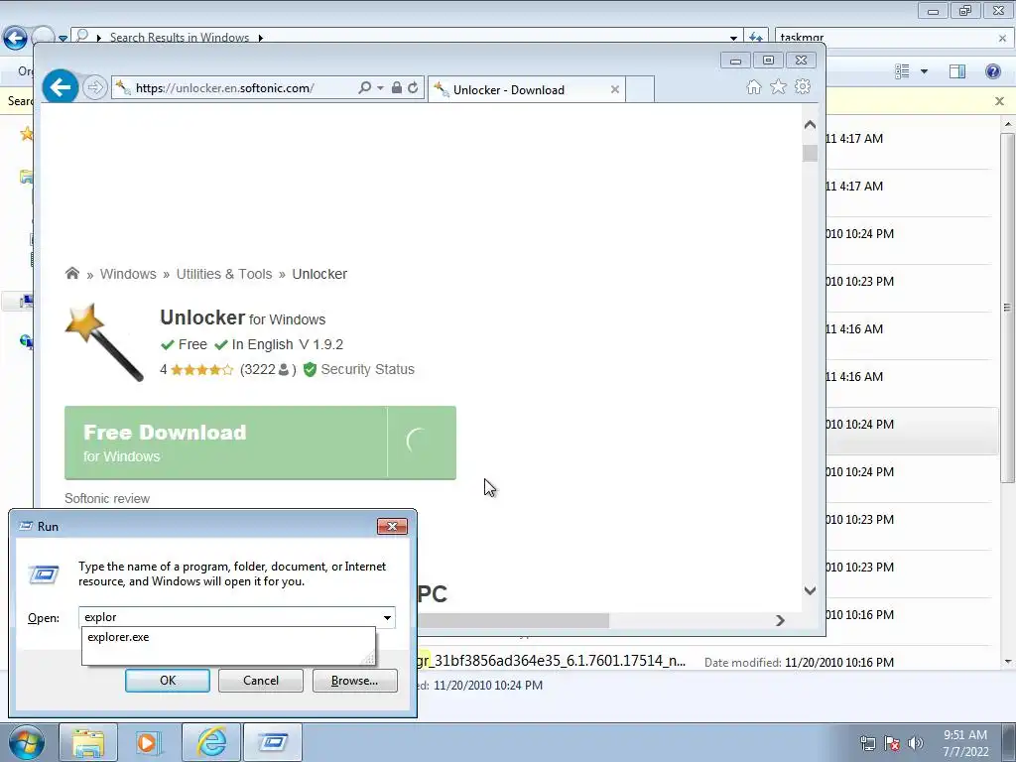Image resolution: width=1016 pixels, height=762 pixels.
Task: Close the Explorer yellow info bar
Action: click(1000, 101)
